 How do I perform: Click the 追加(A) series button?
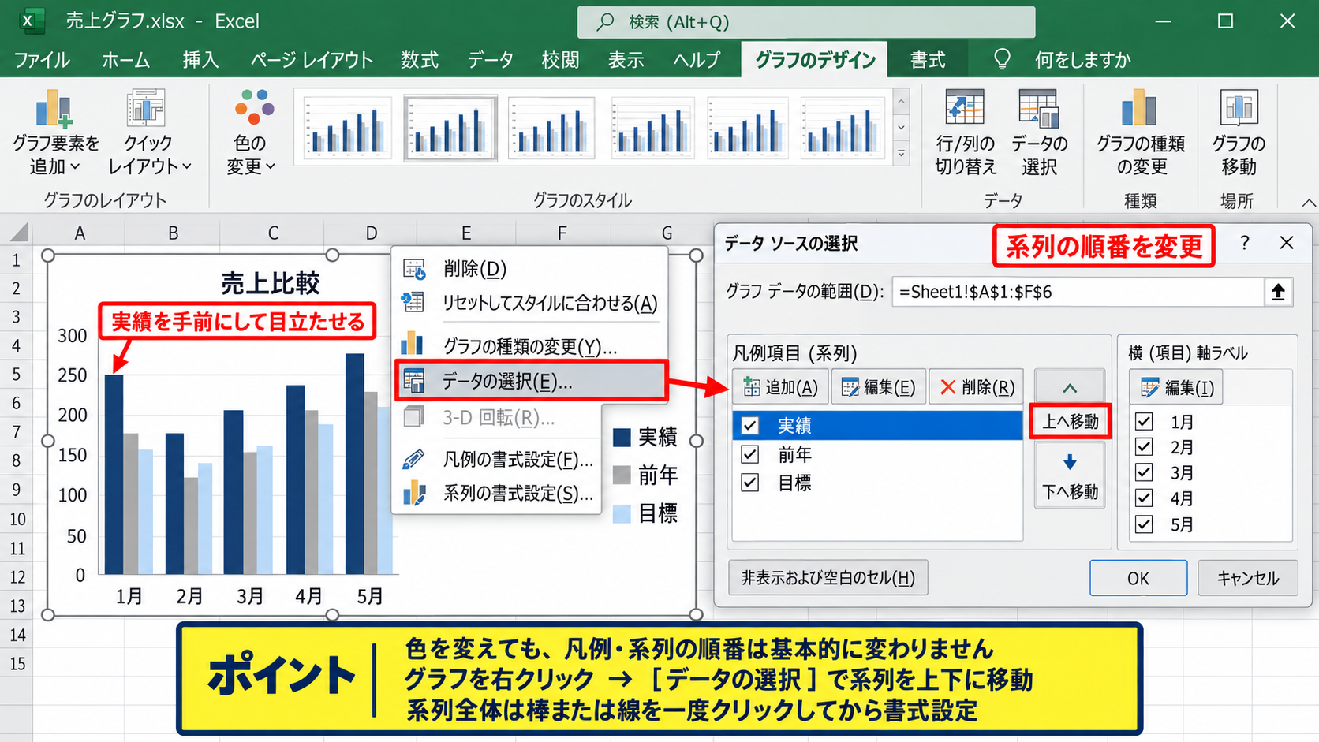click(x=780, y=387)
